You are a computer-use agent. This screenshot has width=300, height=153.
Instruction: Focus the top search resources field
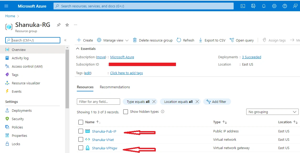point(143,6)
